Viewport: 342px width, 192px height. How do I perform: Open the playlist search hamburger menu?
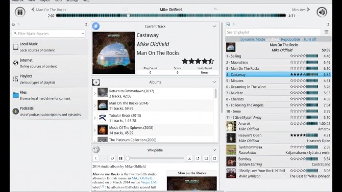click(x=326, y=32)
